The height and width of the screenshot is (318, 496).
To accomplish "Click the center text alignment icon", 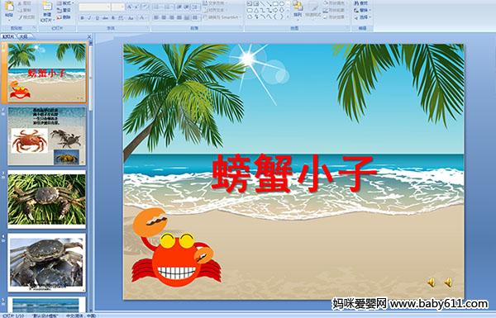I will click(165, 17).
